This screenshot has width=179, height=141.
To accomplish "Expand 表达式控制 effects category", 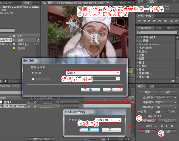I will point(138,48).
